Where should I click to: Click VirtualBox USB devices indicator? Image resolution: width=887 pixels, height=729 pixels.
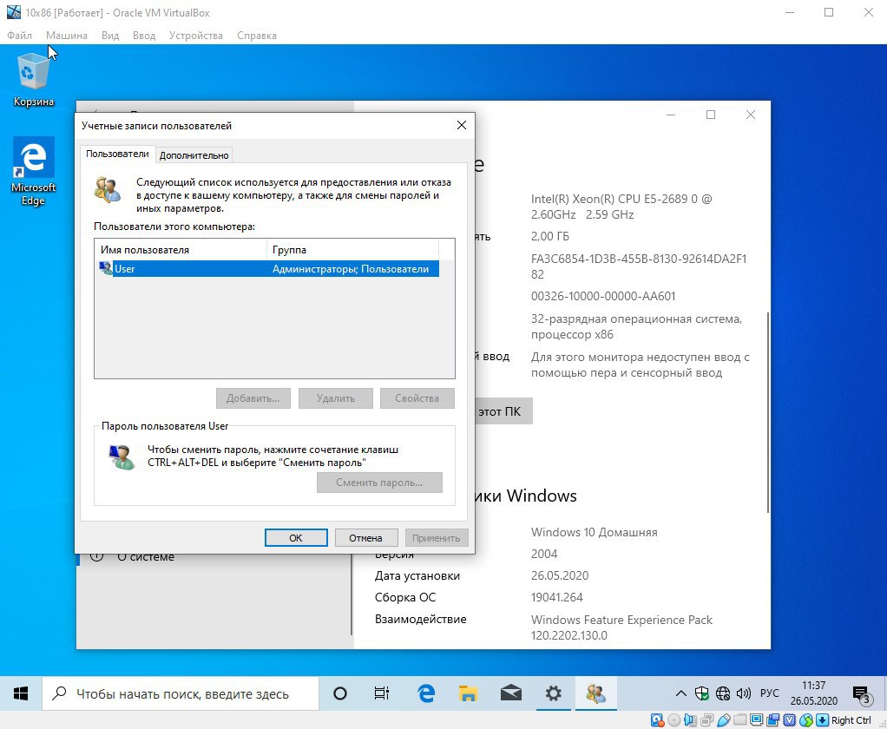click(724, 720)
